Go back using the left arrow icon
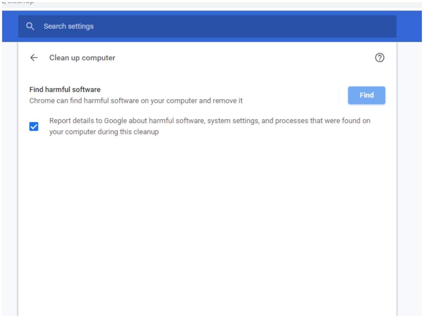Image resolution: width=424 pixels, height=318 pixels. (x=34, y=58)
